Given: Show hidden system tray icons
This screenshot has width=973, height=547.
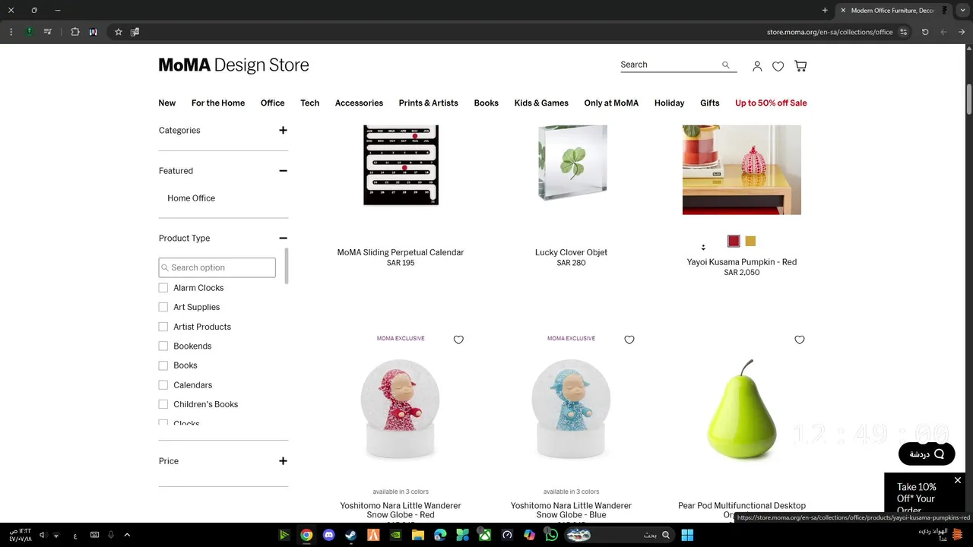Looking at the screenshot, I should point(127,535).
